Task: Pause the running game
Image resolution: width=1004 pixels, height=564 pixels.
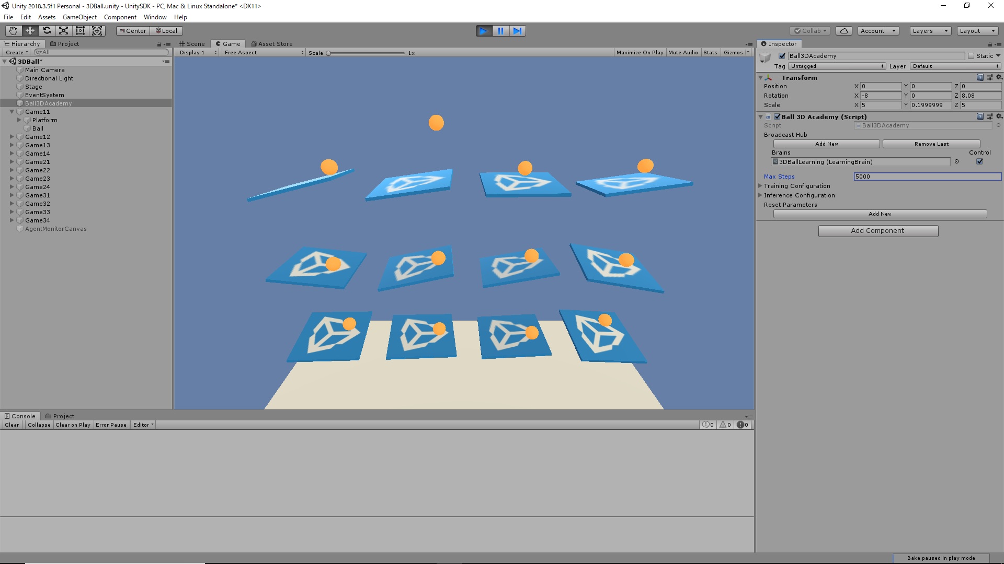Action: pos(500,31)
